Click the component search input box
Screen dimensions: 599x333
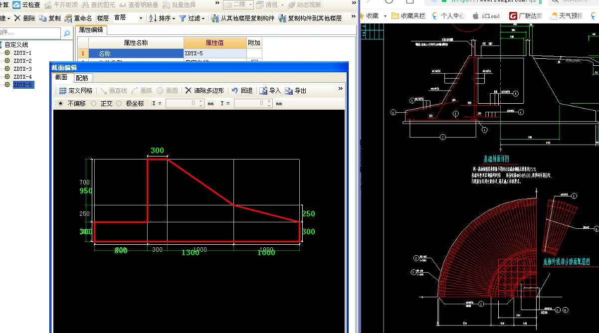[31, 33]
